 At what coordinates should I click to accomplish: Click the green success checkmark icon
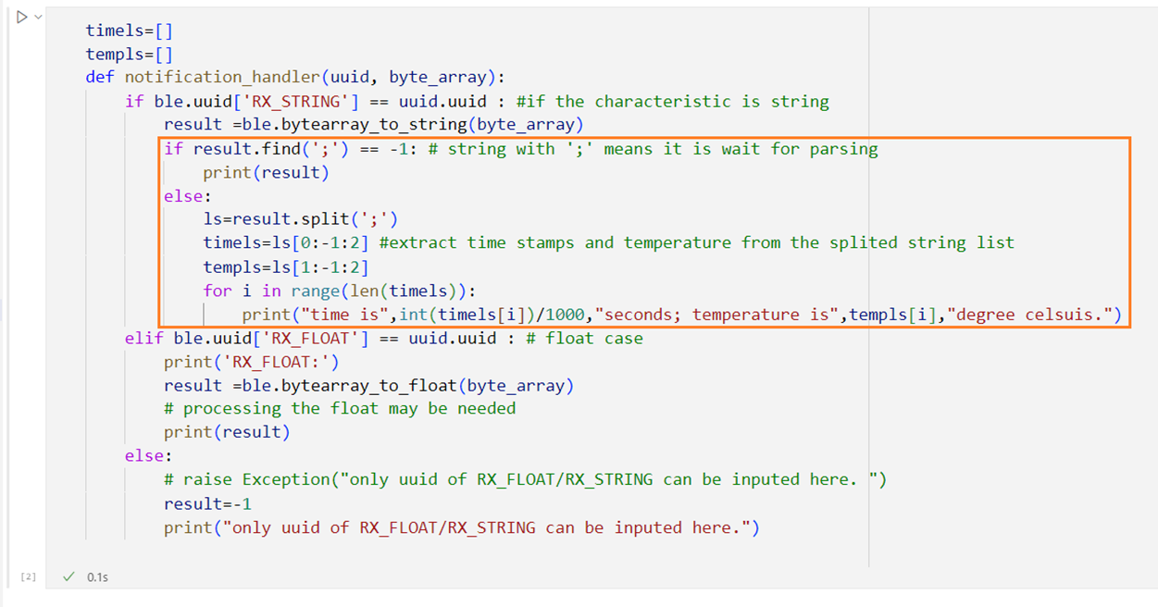[68, 576]
